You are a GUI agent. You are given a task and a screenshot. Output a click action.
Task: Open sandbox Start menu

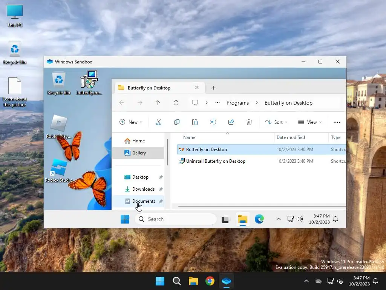tap(125, 219)
